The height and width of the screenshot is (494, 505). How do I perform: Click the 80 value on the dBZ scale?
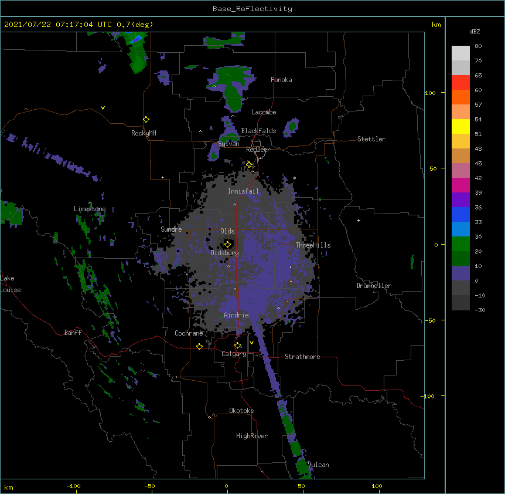(x=478, y=46)
